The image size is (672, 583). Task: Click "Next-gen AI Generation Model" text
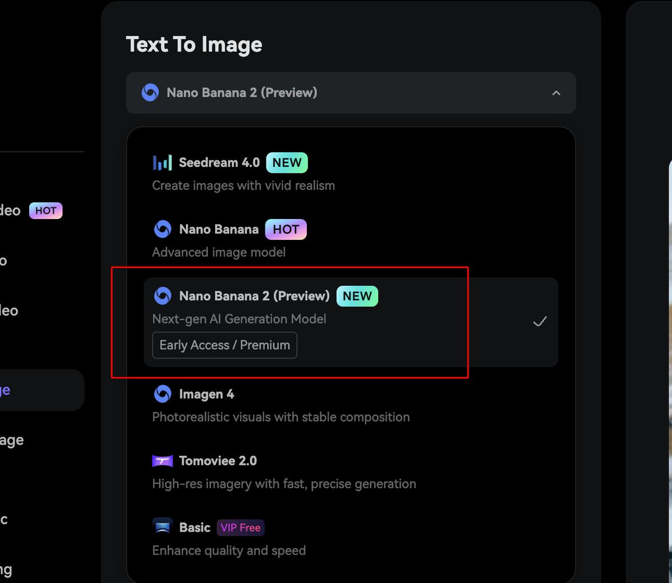tap(239, 319)
